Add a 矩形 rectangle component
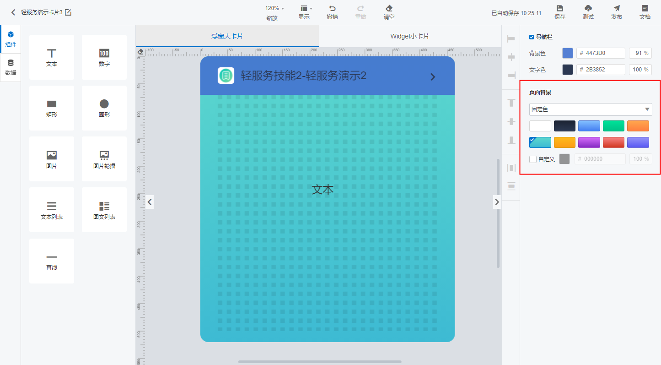Image resolution: width=661 pixels, height=365 pixels. pos(52,108)
